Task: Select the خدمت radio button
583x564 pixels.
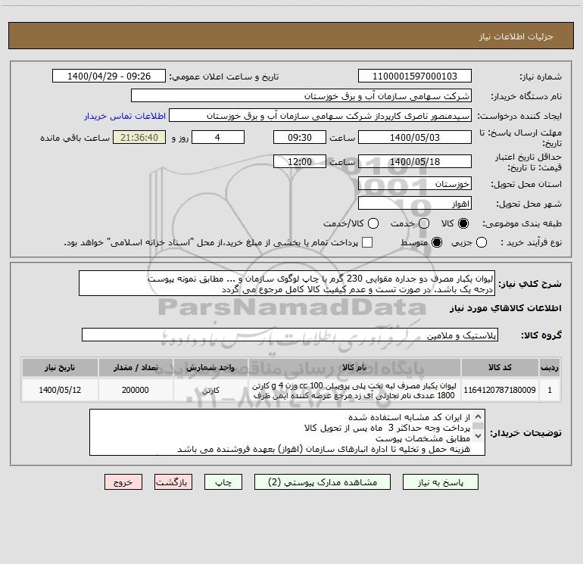Action: coord(424,223)
